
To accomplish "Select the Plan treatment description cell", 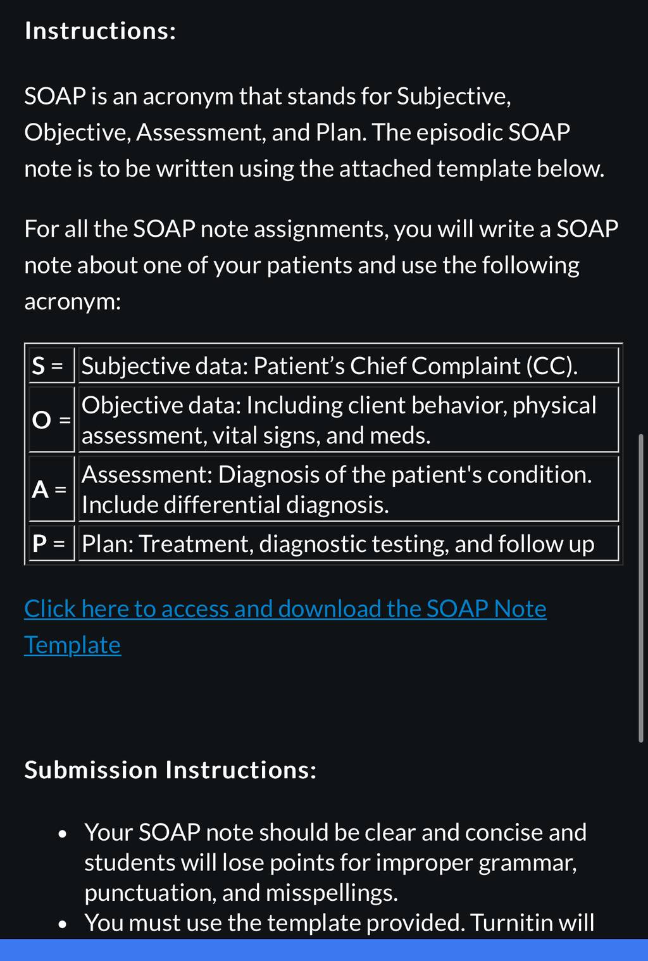I will tap(348, 544).
